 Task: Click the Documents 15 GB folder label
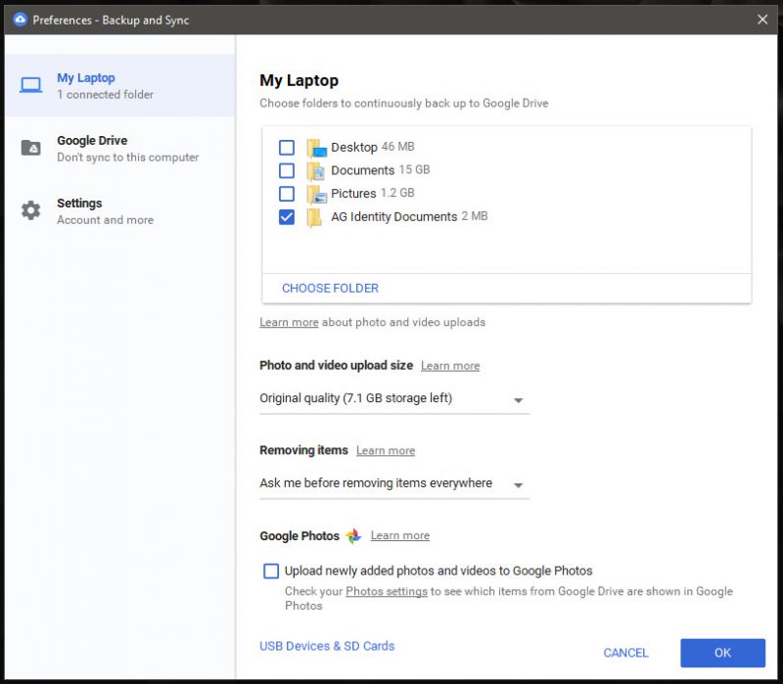click(x=380, y=170)
